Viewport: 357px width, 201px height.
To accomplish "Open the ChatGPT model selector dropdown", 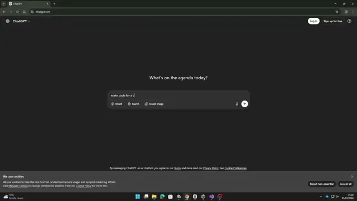I will tap(21, 21).
